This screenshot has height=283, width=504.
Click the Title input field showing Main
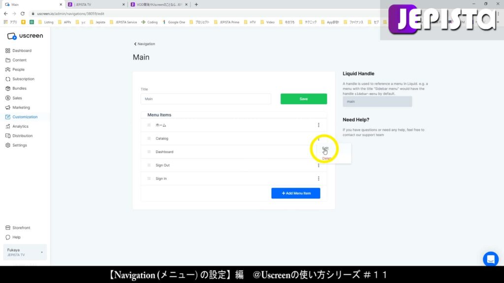tap(205, 99)
